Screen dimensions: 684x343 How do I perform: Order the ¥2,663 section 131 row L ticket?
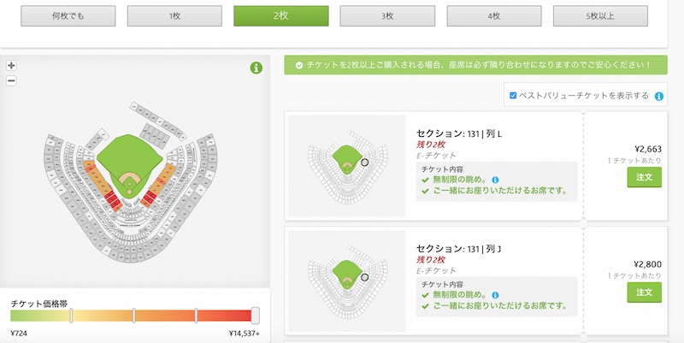(x=645, y=177)
